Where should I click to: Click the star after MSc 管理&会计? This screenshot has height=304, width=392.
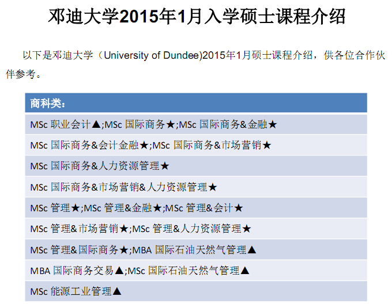(x=238, y=208)
